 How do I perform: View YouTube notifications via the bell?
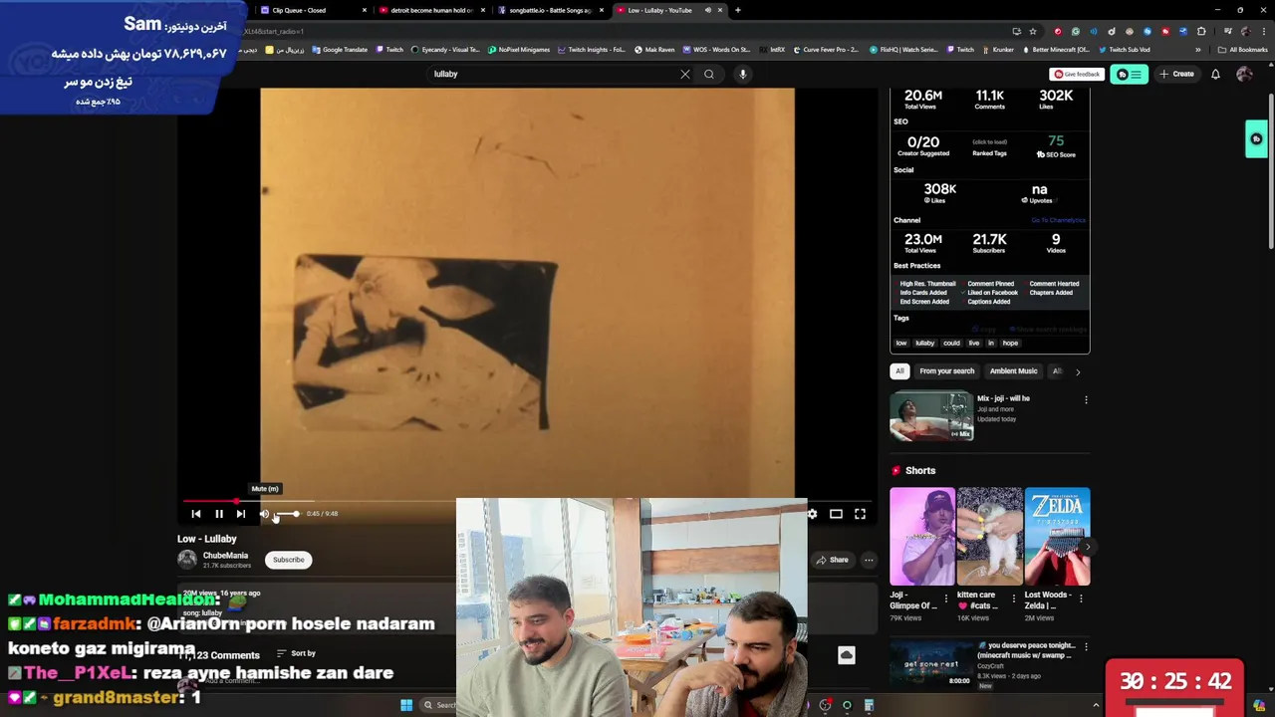coord(1215,74)
